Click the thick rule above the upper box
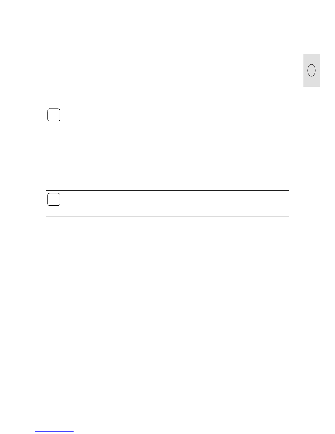 tap(167, 106)
